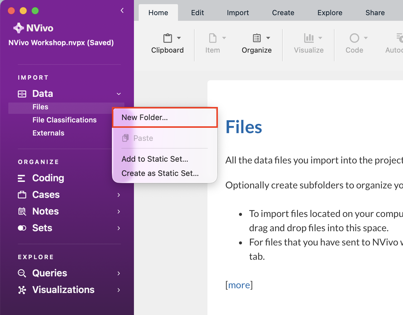The height and width of the screenshot is (315, 403).
Task: Expand the Notes section chevron
Action: click(119, 212)
